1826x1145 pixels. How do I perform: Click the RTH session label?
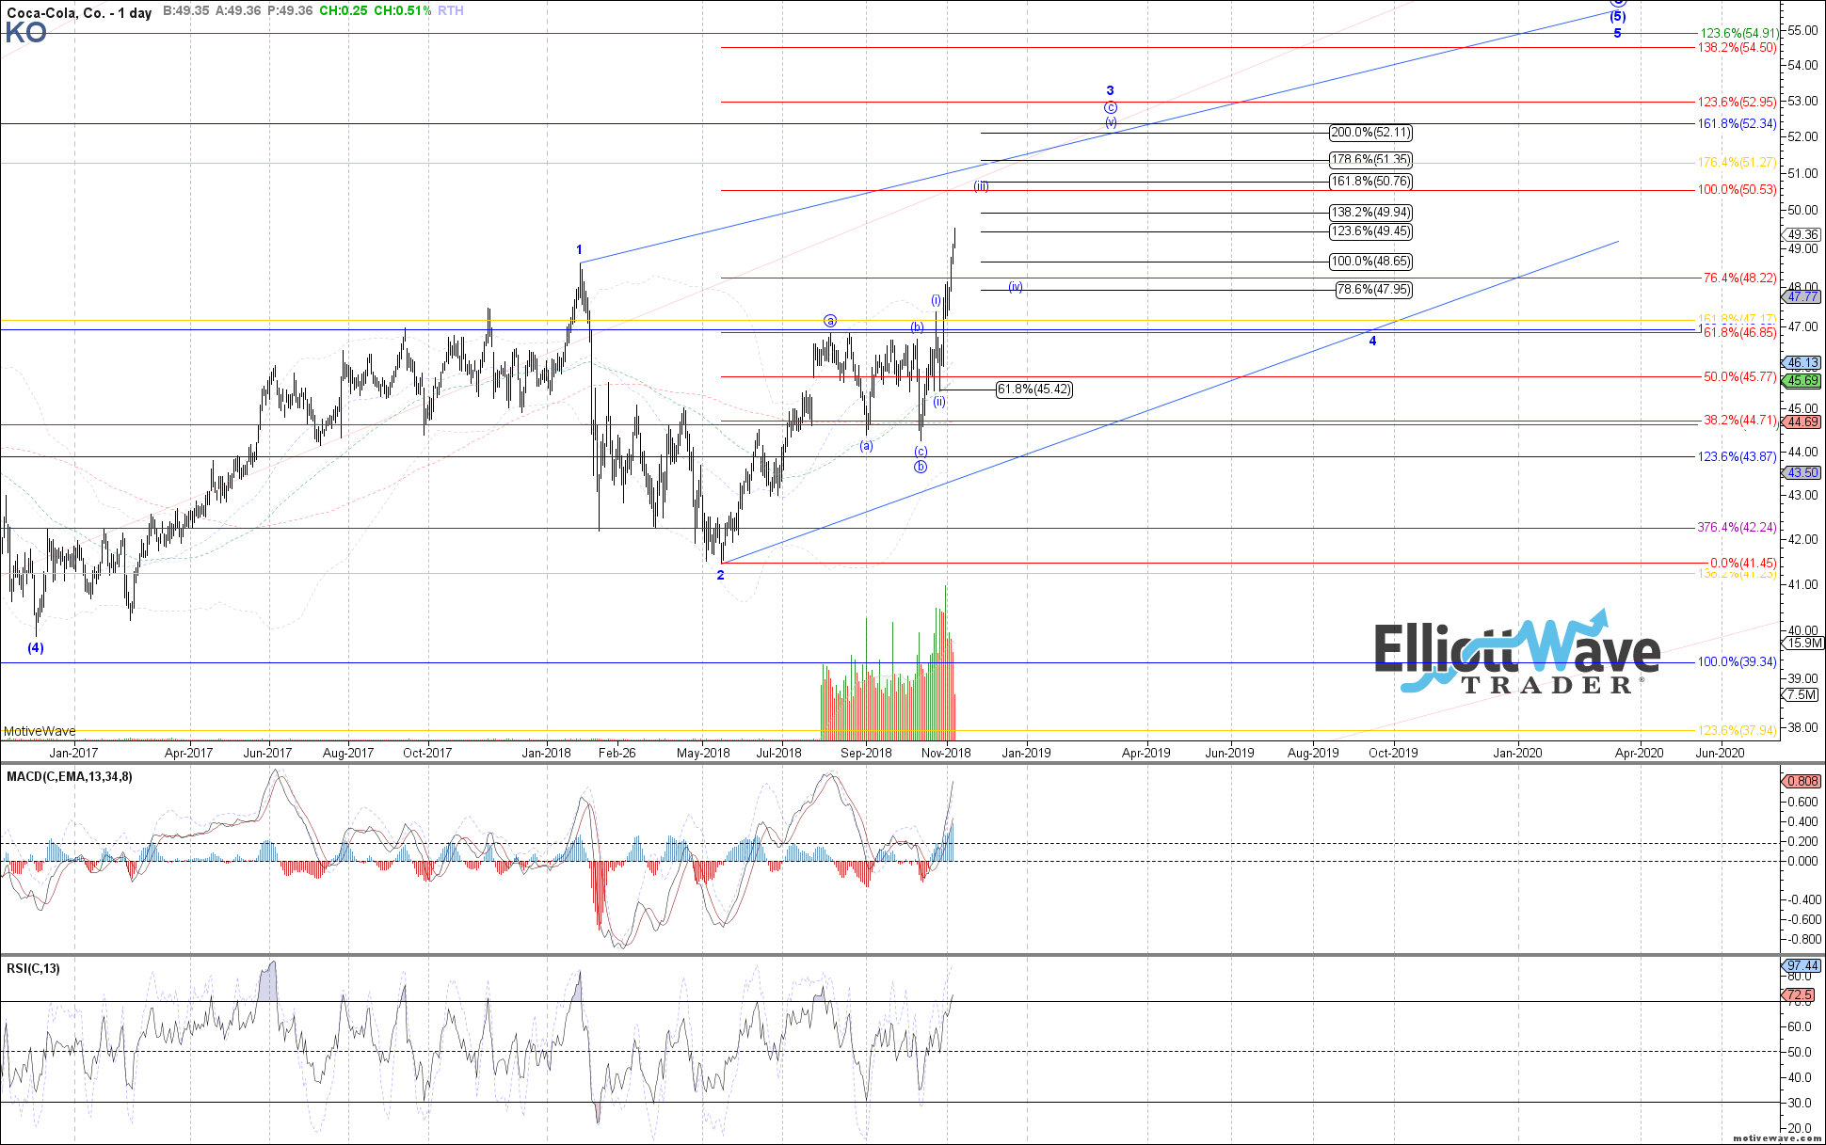click(x=451, y=11)
